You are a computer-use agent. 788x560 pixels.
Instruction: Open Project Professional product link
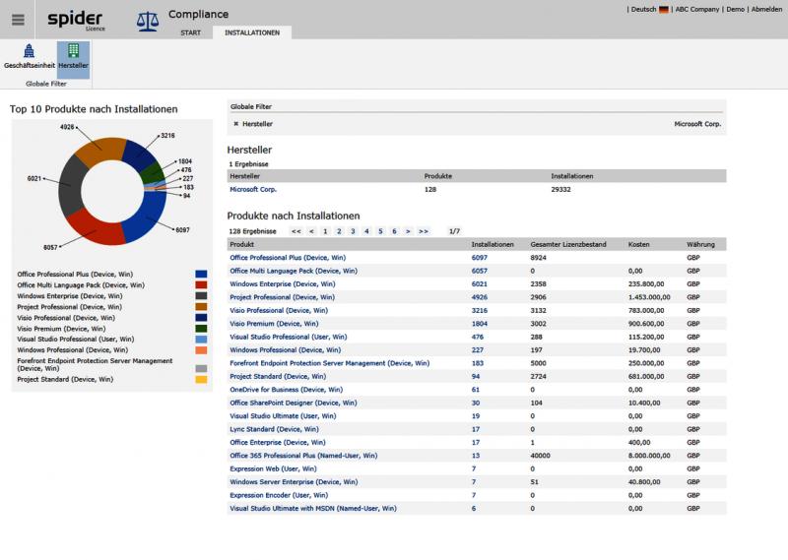(x=282, y=297)
